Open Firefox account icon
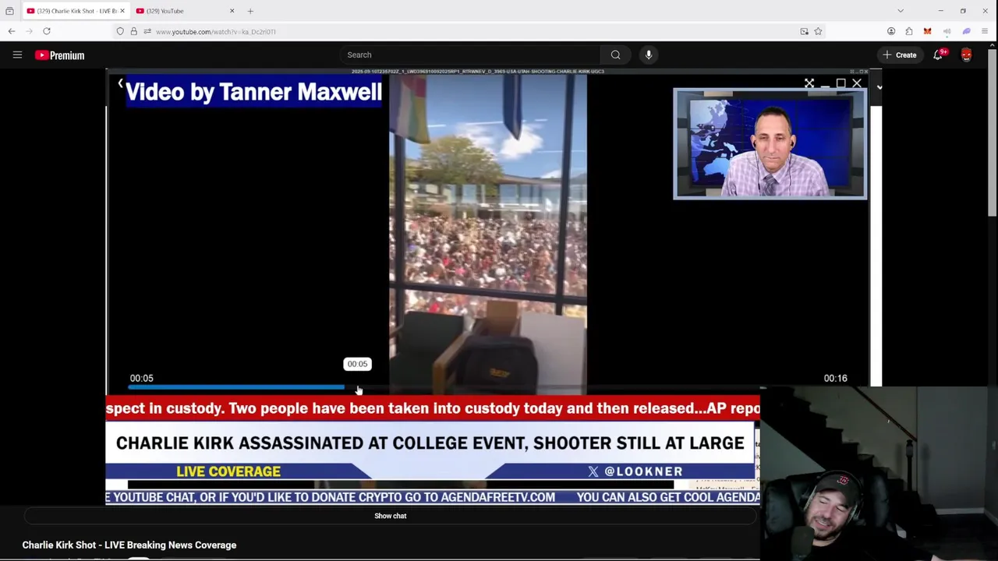998x561 pixels. 891,31
